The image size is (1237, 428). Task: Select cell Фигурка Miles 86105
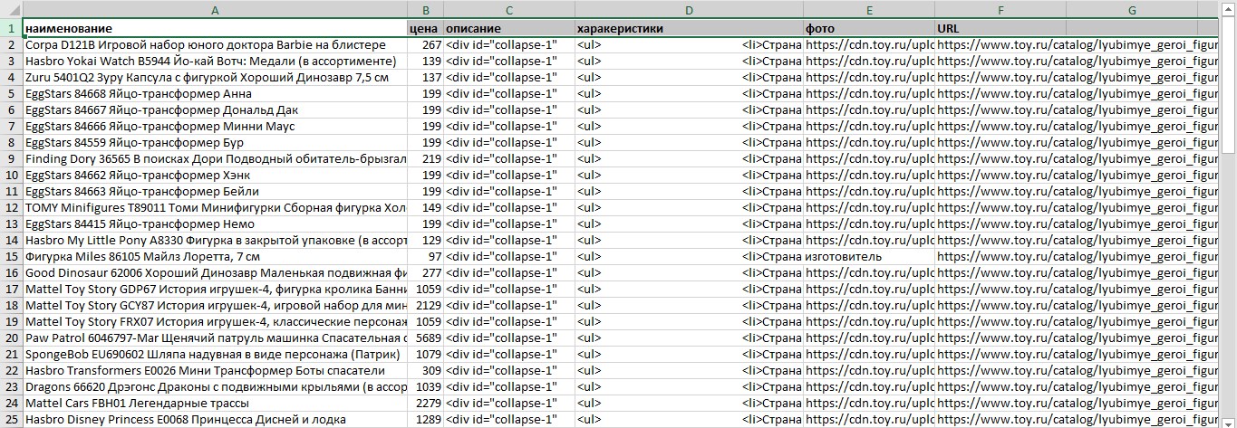coord(215,256)
